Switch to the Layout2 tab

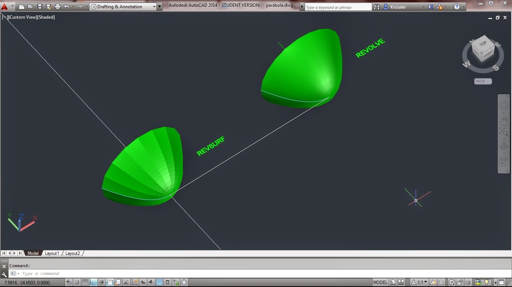pos(72,253)
